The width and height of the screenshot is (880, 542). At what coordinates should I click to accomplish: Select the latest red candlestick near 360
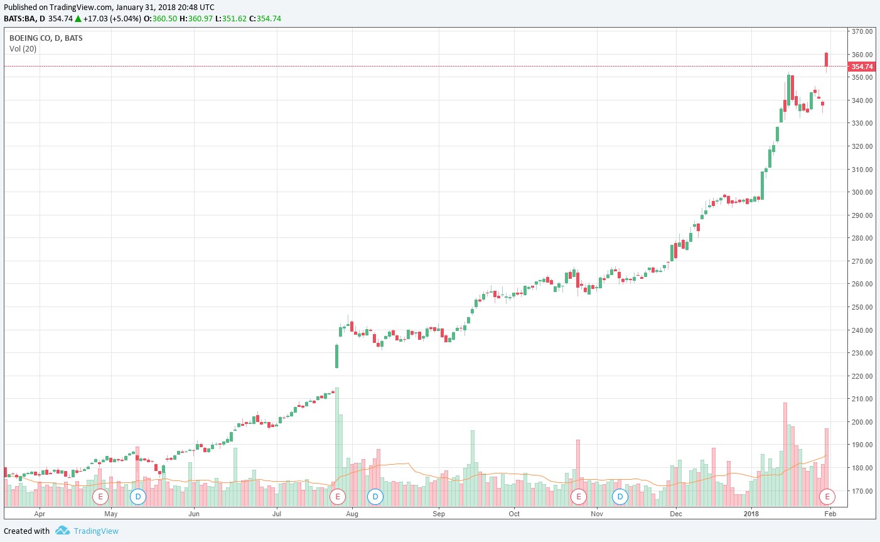point(827,60)
